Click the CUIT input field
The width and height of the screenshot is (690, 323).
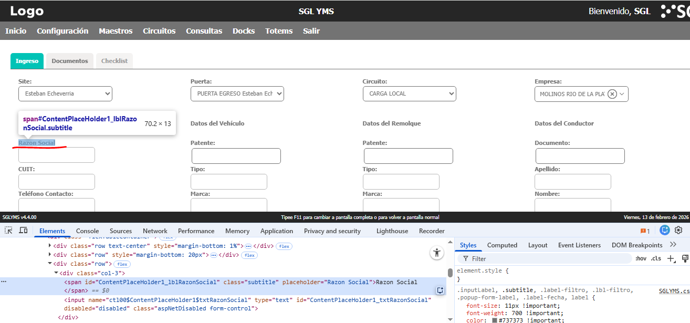tap(57, 182)
